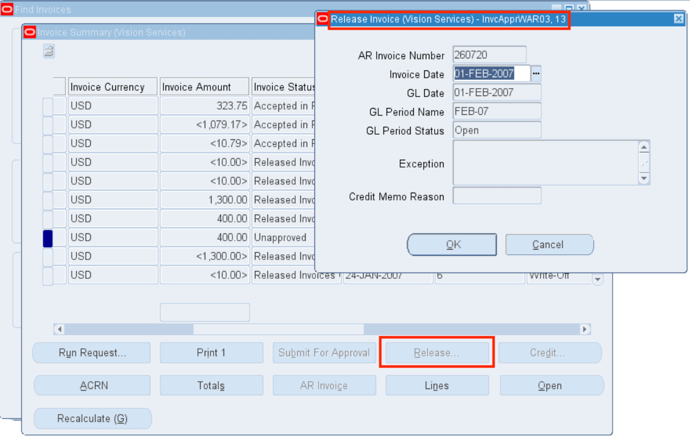
Task: Click the status cell in the 1,300.00 row
Action: [x=284, y=200]
